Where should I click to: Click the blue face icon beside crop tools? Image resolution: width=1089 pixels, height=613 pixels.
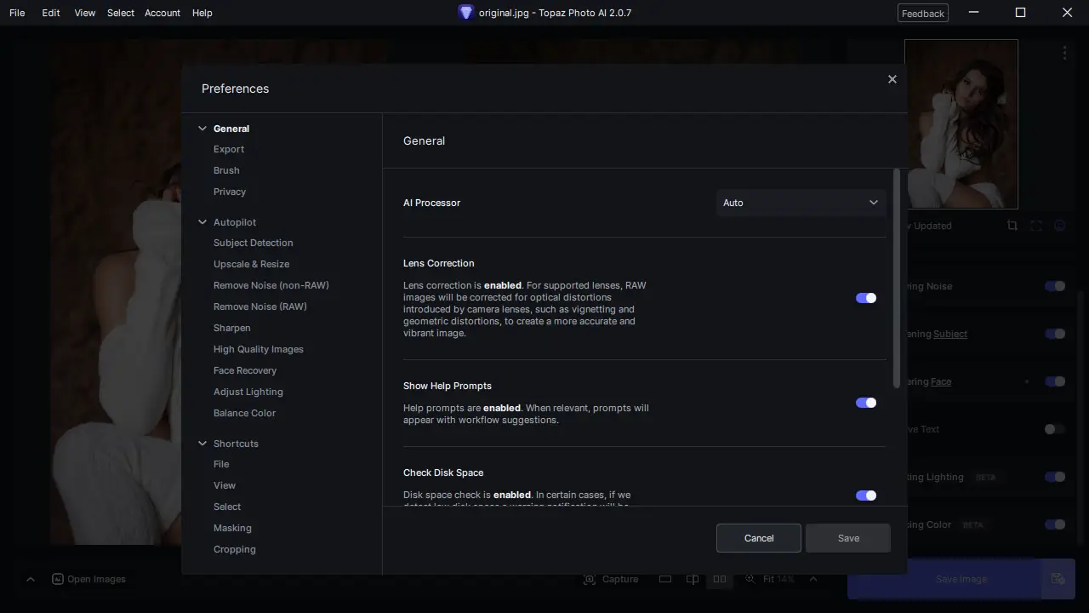pyautogui.click(x=1059, y=226)
